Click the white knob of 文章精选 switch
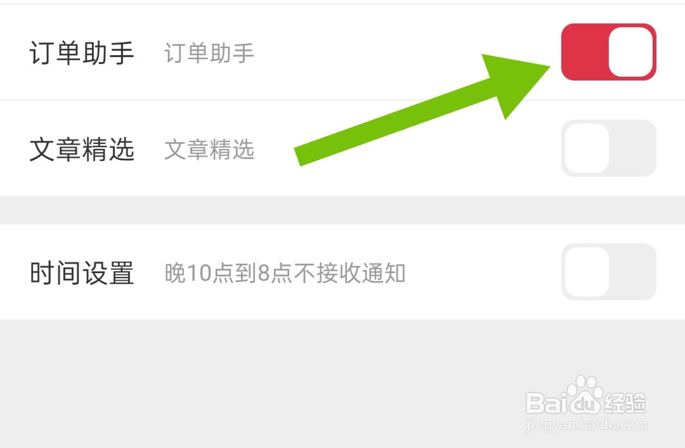 (x=587, y=148)
